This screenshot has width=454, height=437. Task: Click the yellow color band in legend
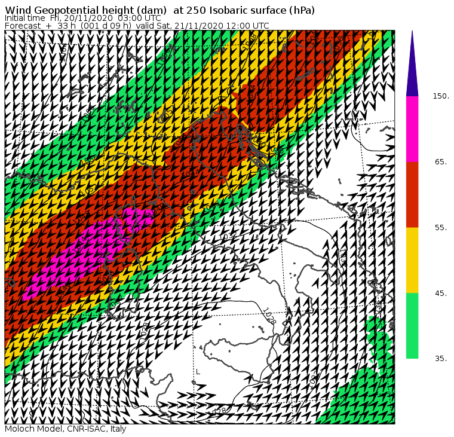click(412, 260)
